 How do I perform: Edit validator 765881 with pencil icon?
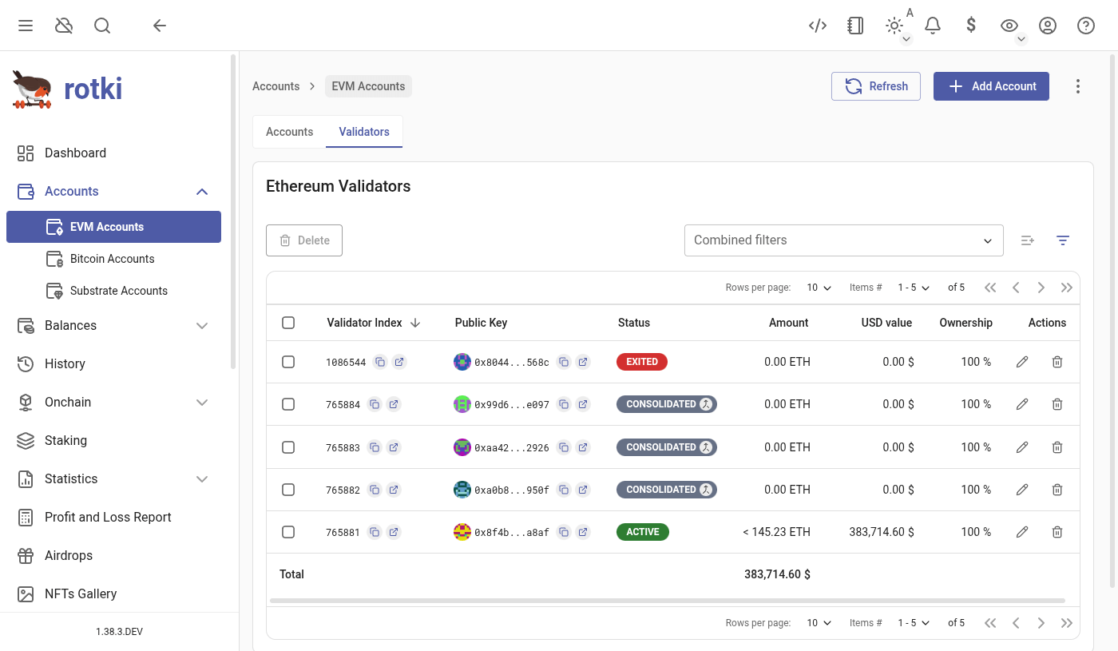tap(1022, 532)
